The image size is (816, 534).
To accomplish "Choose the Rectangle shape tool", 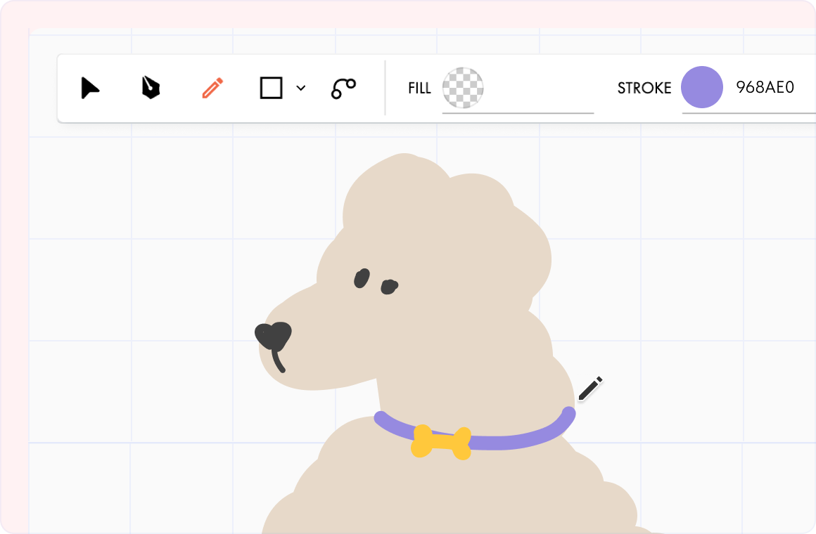I will (271, 87).
